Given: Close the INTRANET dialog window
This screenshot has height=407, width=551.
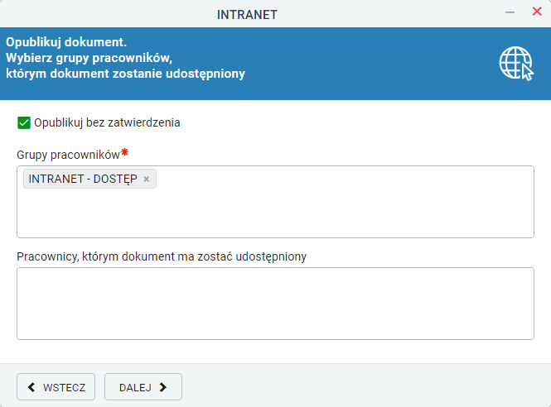Looking at the screenshot, I should (537, 12).
